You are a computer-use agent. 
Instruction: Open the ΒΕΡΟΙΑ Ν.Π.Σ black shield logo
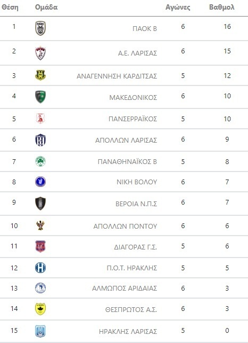click(40, 204)
